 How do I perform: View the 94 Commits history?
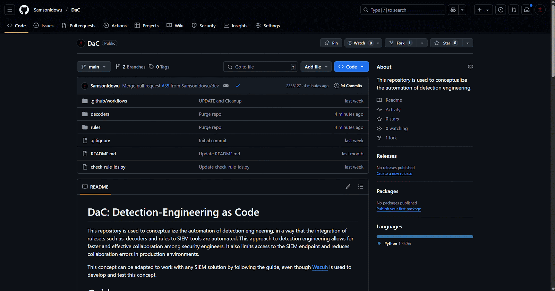(x=348, y=86)
